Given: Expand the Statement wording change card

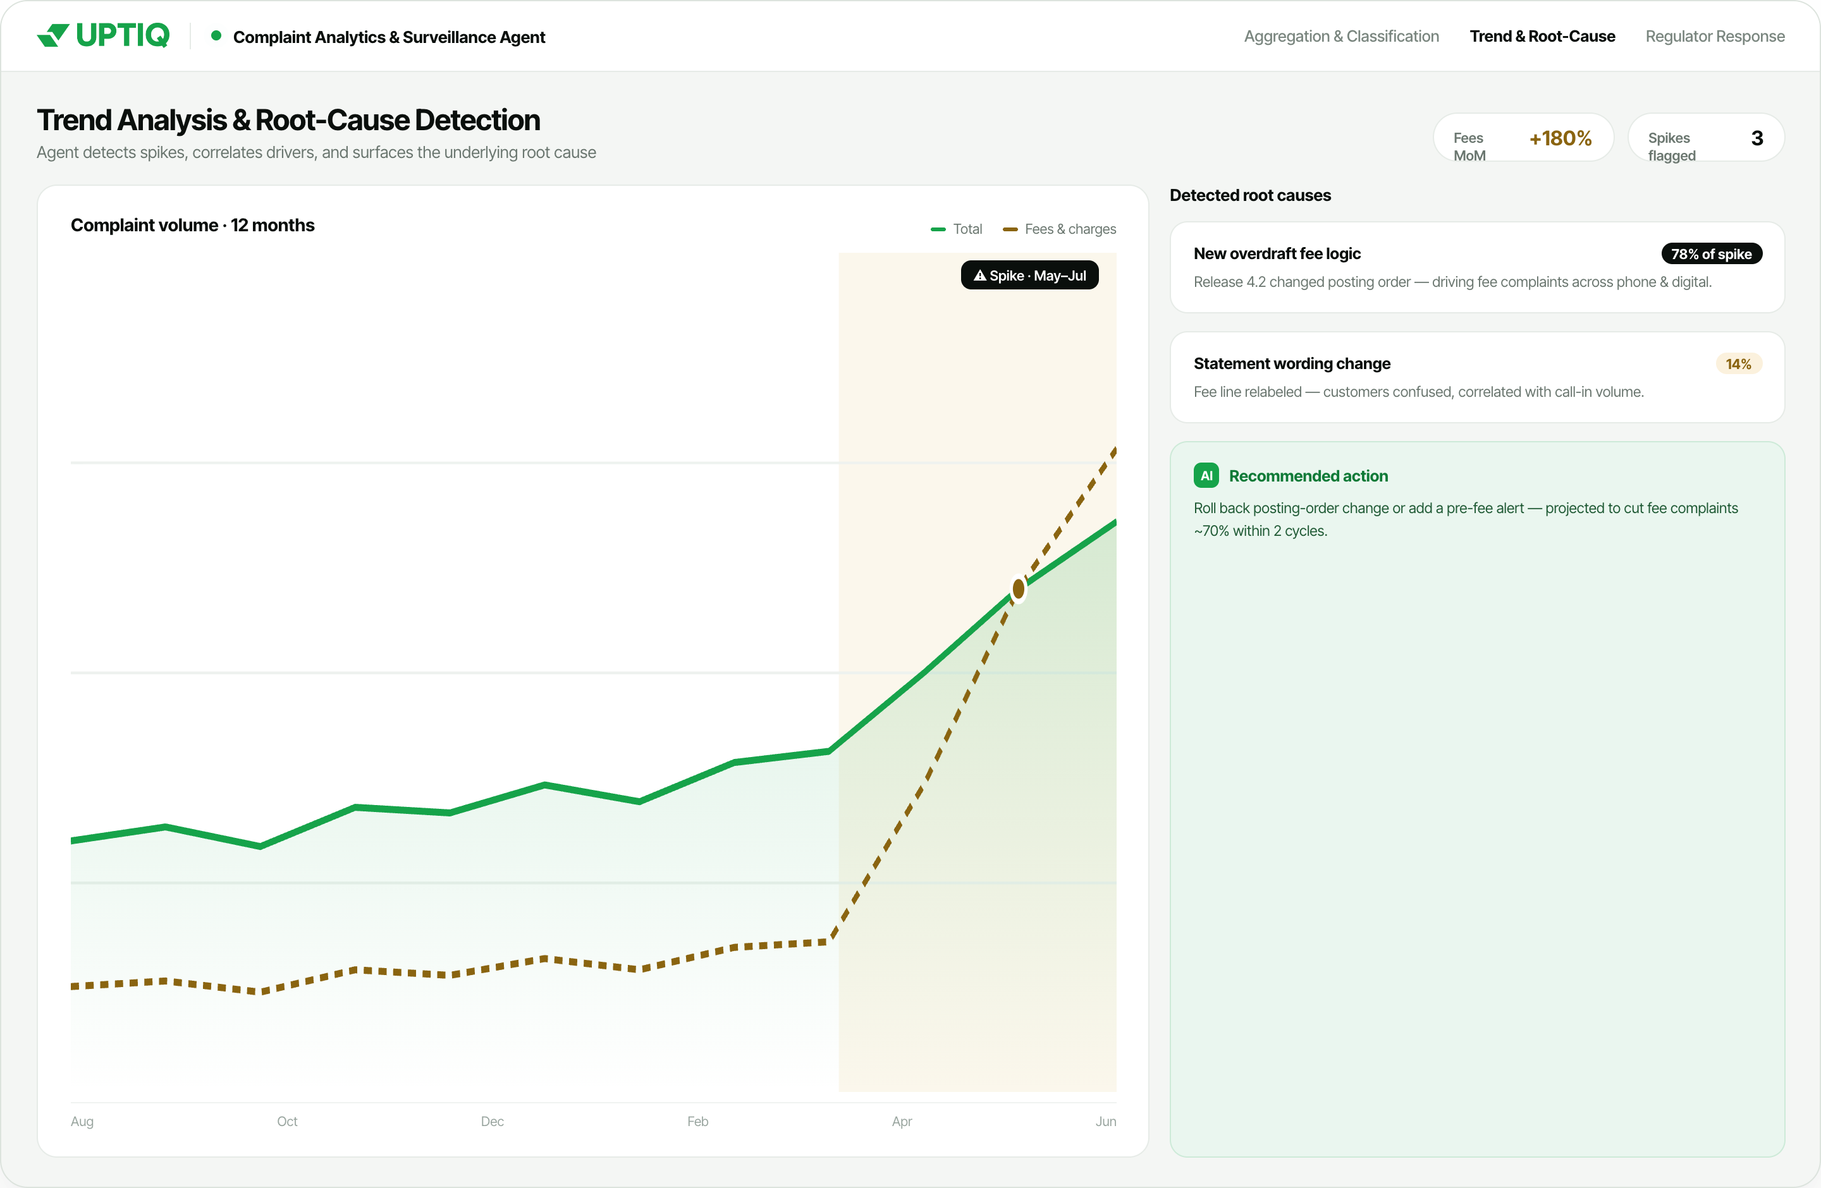Looking at the screenshot, I should pyautogui.click(x=1476, y=377).
